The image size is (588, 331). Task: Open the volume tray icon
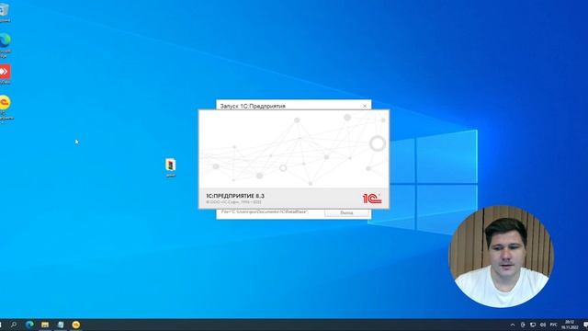(x=543, y=325)
